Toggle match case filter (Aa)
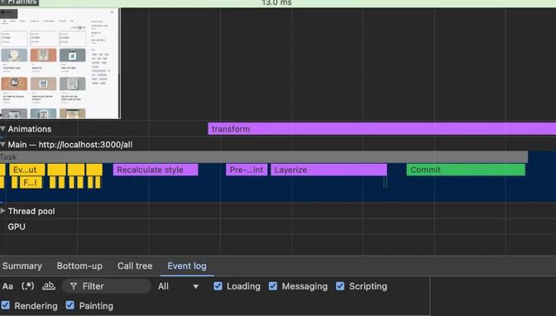556x316 pixels. pyautogui.click(x=7, y=286)
